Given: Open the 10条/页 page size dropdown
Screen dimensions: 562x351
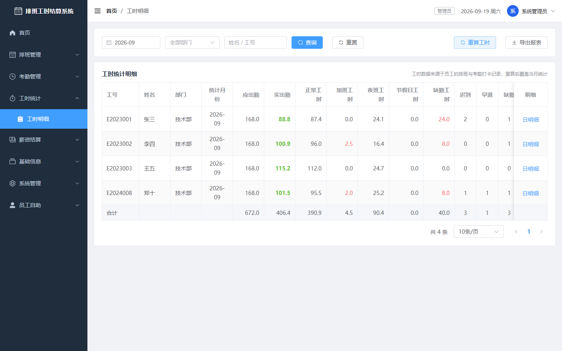Looking at the screenshot, I should tap(479, 232).
